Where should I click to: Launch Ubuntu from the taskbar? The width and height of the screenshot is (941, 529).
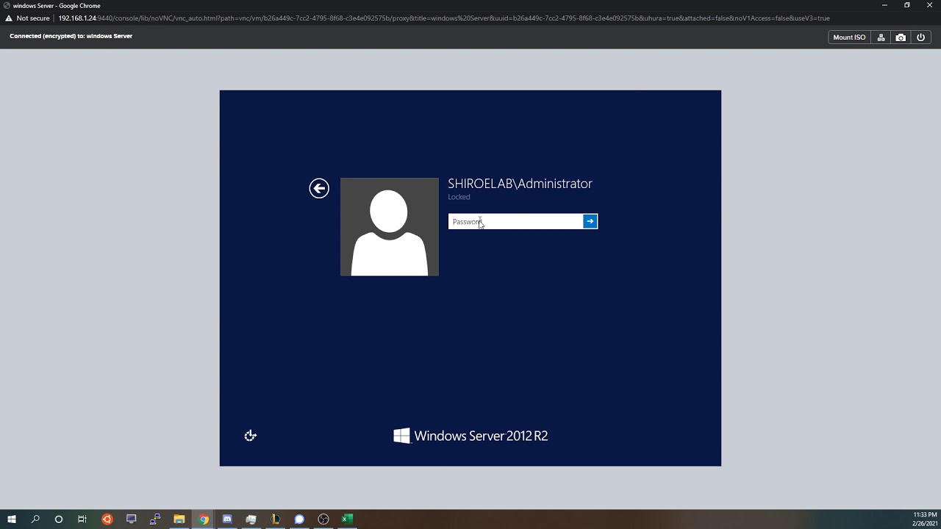(107, 519)
